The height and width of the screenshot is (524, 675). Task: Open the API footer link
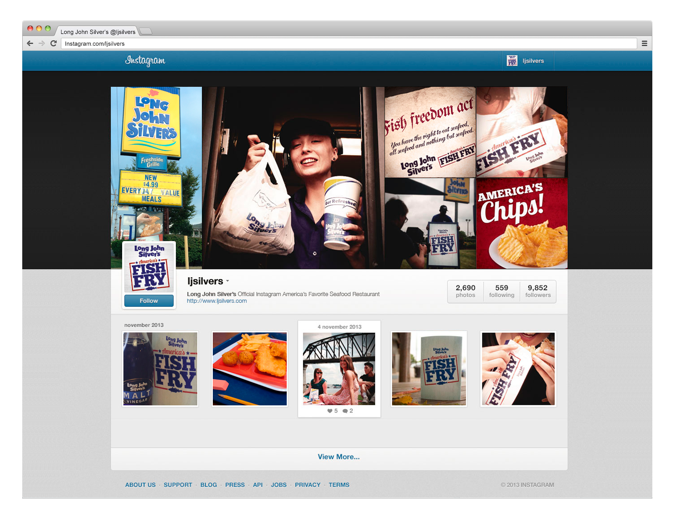point(258,485)
